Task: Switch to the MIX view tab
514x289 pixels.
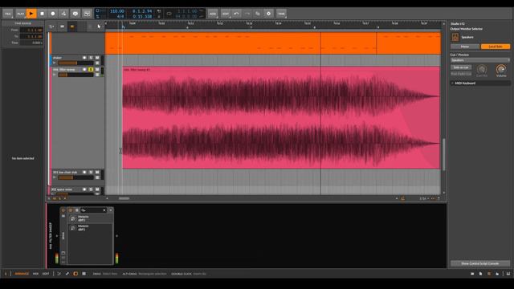Action: (x=35, y=274)
